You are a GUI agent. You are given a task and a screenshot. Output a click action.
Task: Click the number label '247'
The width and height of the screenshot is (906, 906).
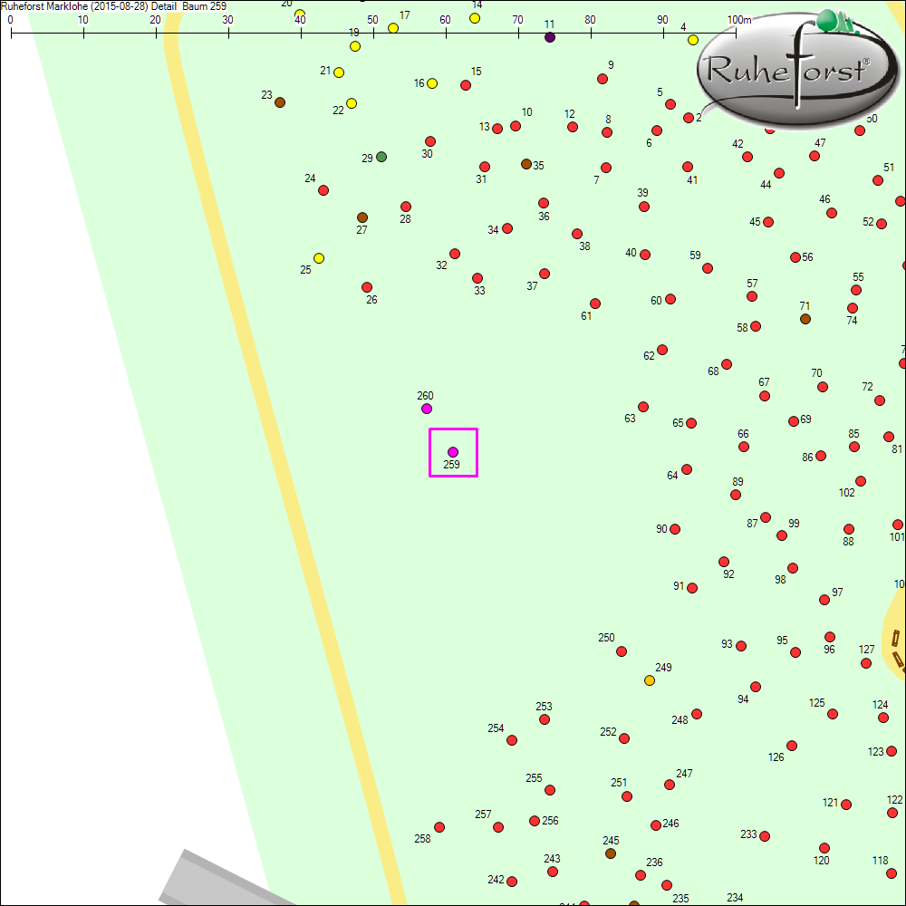click(684, 773)
